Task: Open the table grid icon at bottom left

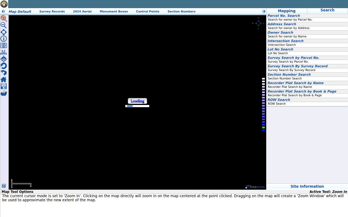Action: [4, 186]
